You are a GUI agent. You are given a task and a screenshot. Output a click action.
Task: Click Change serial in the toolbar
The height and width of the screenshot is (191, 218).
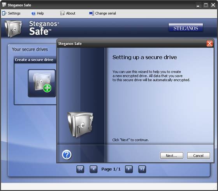click(103, 13)
